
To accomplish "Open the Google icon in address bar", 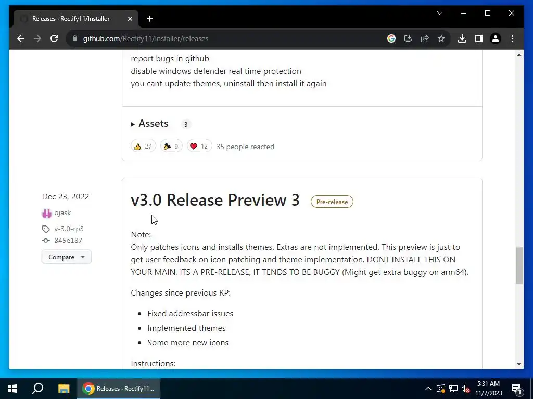I will [x=391, y=38].
